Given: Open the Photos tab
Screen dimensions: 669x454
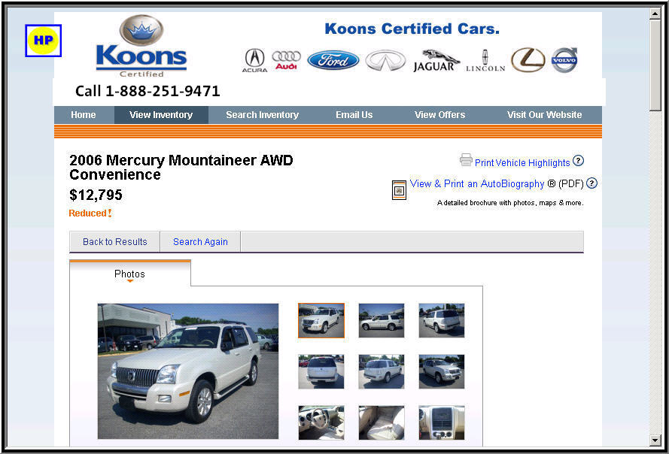Looking at the screenshot, I should [129, 274].
